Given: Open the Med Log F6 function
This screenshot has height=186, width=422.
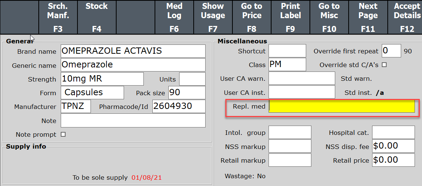Looking at the screenshot, I should [174, 17].
